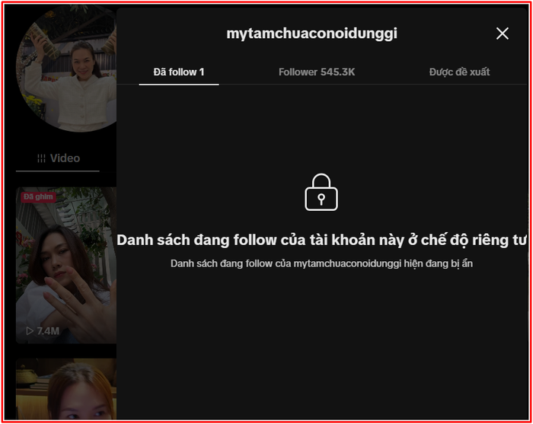Click the hidden list subtext message
The height and width of the screenshot is (424, 533).
click(x=321, y=263)
